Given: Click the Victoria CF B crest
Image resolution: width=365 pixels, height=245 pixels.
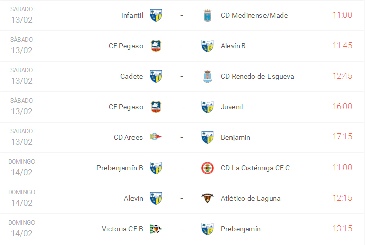Looking at the screenshot, I should click(x=156, y=229).
